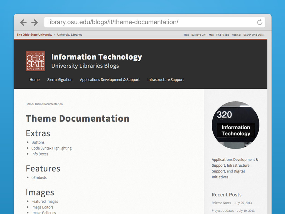Select Infrastructure Support menu item
The image size is (285, 214).
(166, 80)
